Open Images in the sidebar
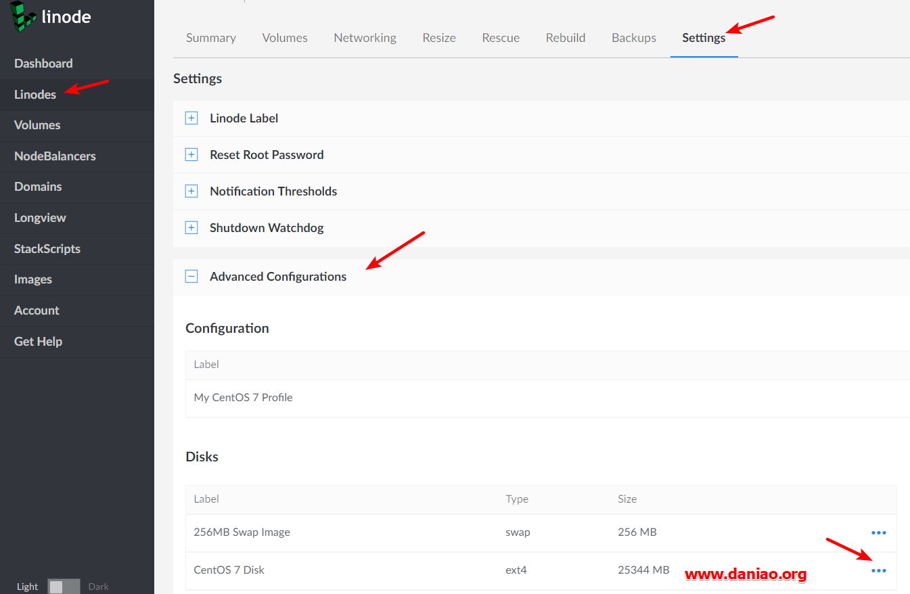This screenshot has height=594, width=910. (33, 279)
